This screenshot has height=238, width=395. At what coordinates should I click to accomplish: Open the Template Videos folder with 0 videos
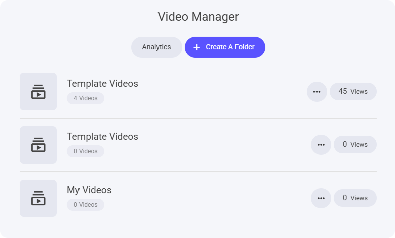point(103,137)
